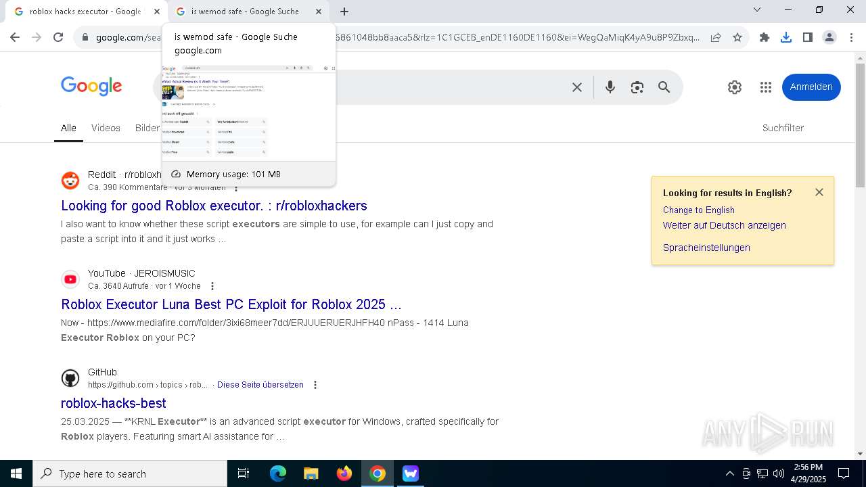Open 'Looking for good Roblox executor' result
Viewport: 866px width, 487px height.
(214, 206)
